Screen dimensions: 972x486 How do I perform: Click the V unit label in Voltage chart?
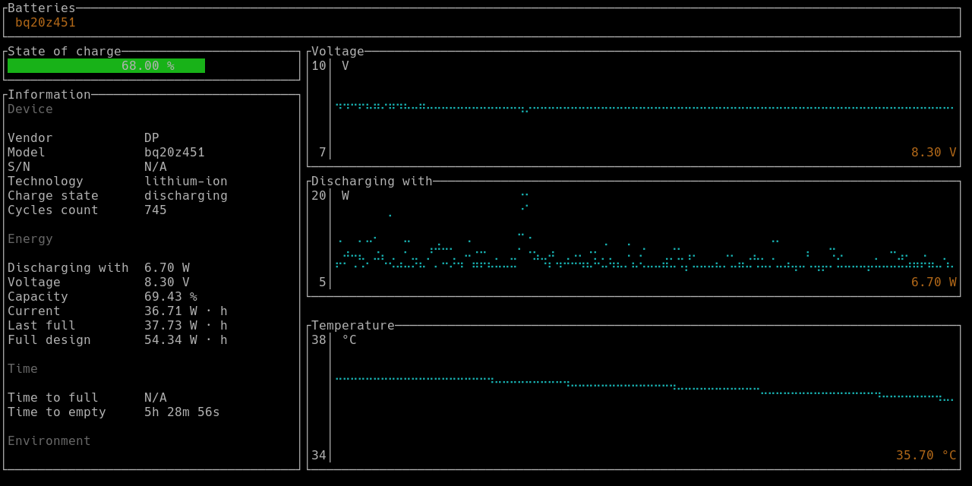tap(346, 66)
